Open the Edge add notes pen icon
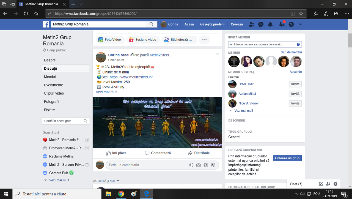 (x=326, y=13)
